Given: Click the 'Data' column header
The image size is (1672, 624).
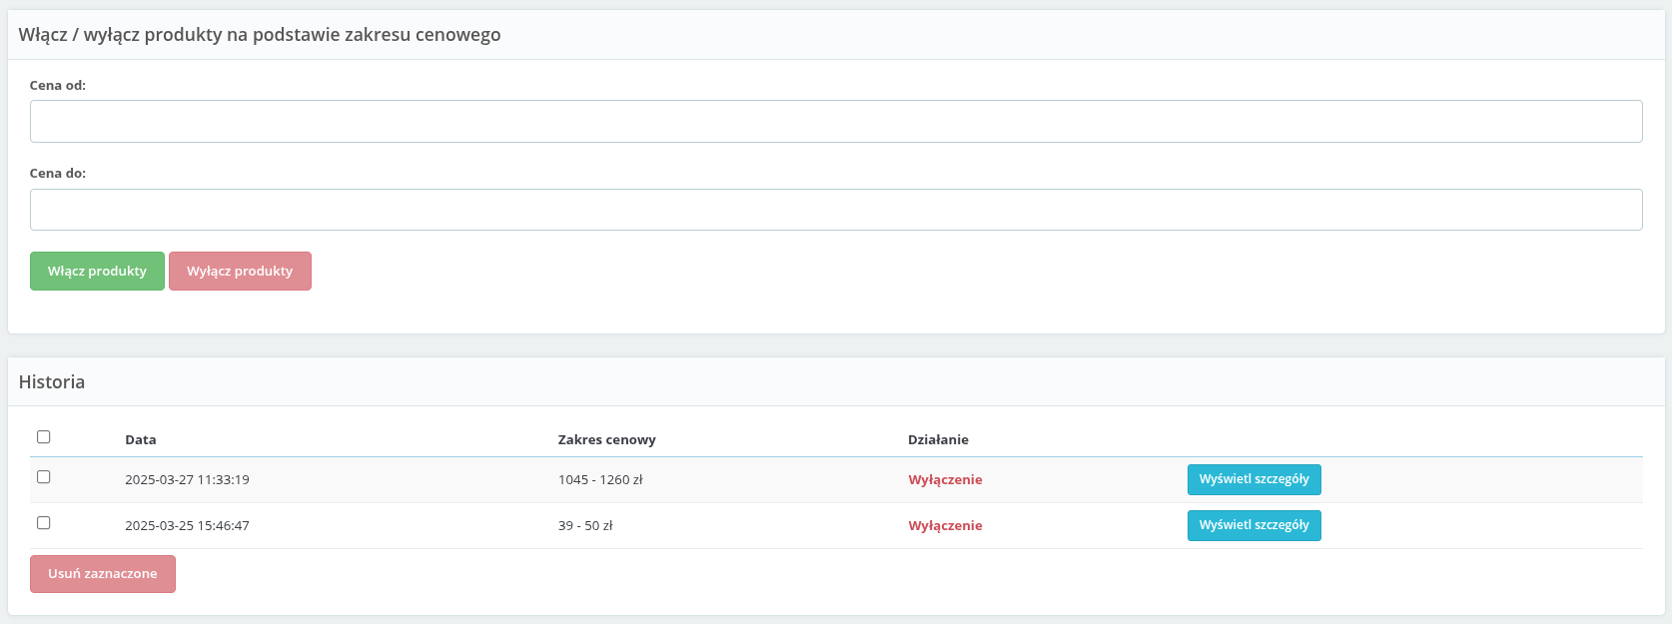Looking at the screenshot, I should coord(141,439).
